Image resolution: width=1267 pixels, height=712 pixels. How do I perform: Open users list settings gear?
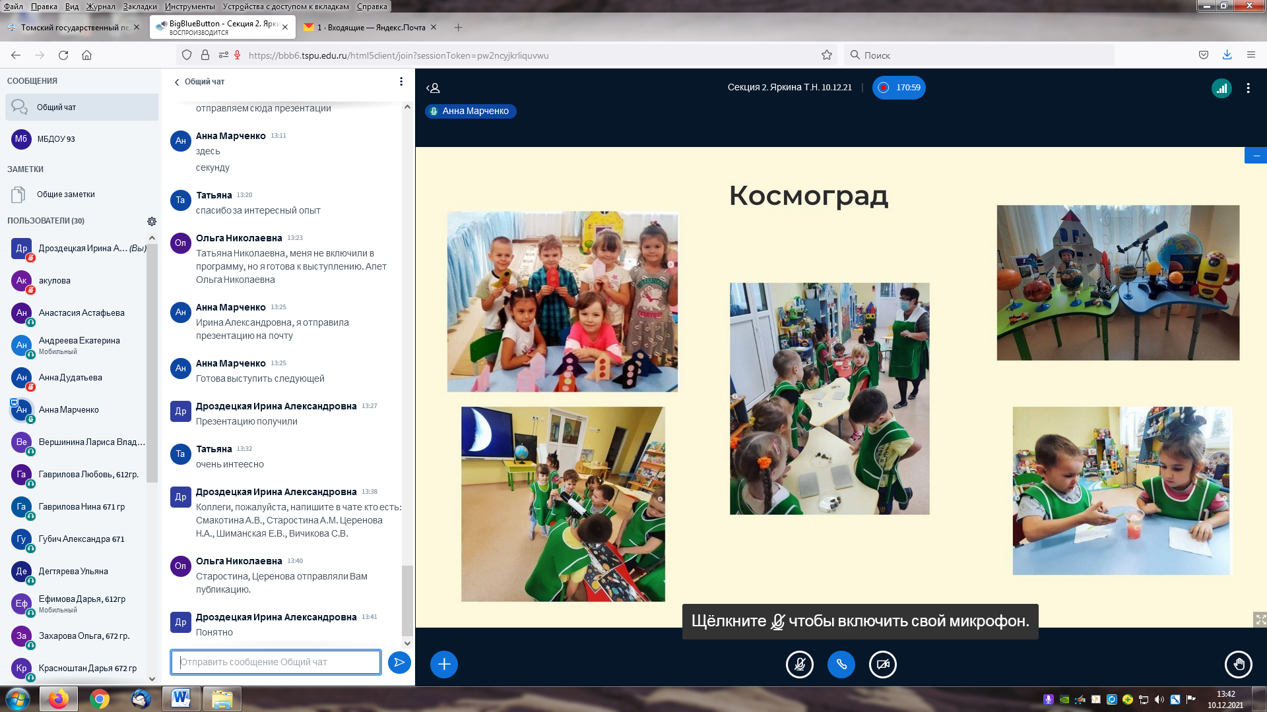tap(152, 221)
